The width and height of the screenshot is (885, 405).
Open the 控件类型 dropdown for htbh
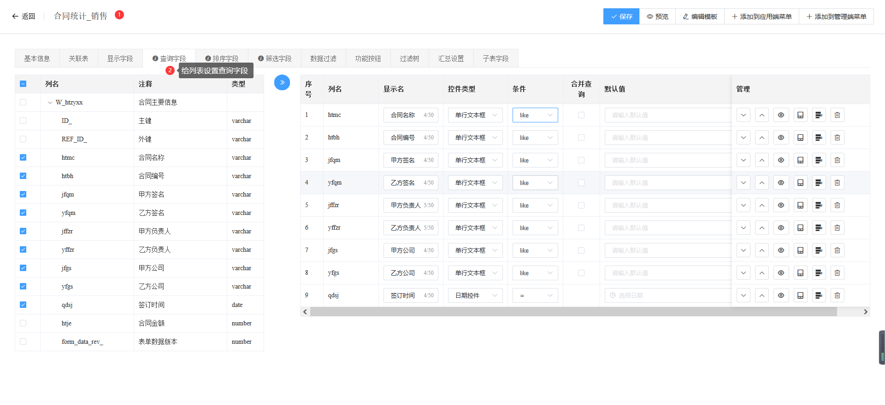pyautogui.click(x=475, y=138)
